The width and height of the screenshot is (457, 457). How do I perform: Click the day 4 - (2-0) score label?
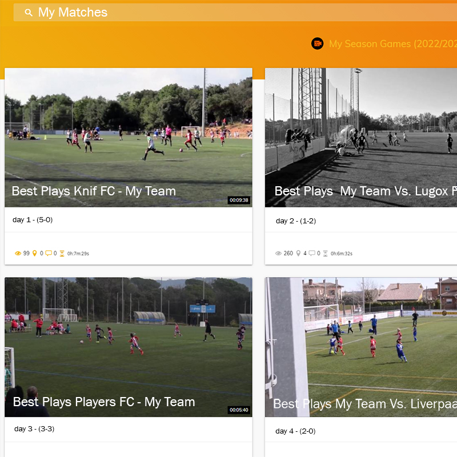tap(295, 431)
